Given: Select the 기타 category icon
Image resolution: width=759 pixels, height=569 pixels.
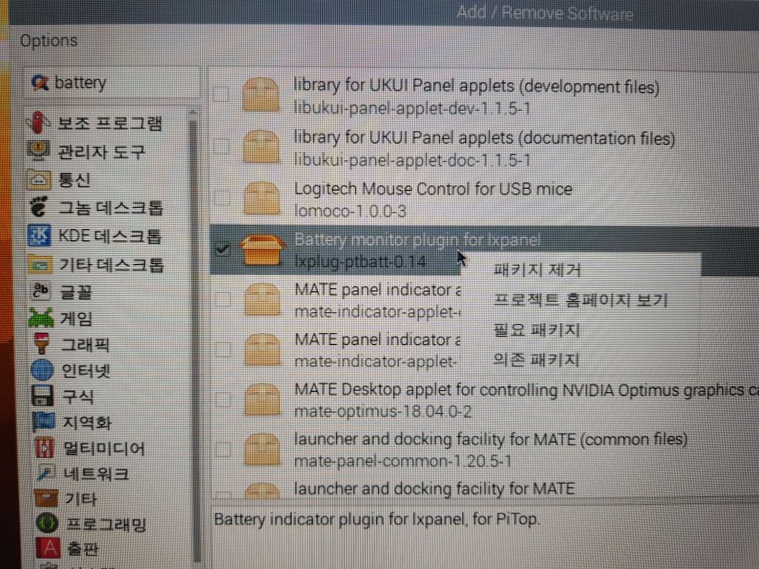Looking at the screenshot, I should coord(47,498).
